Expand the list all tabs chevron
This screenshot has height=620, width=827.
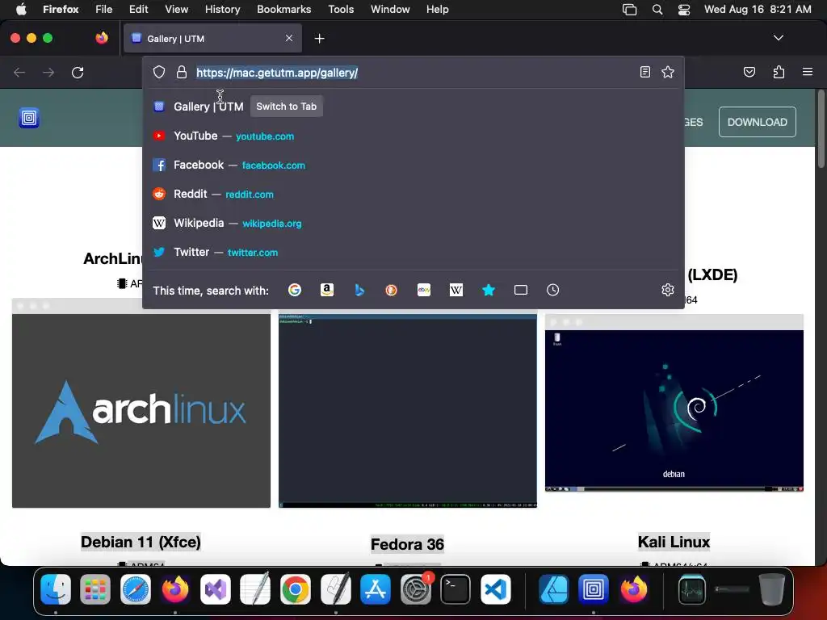(778, 38)
